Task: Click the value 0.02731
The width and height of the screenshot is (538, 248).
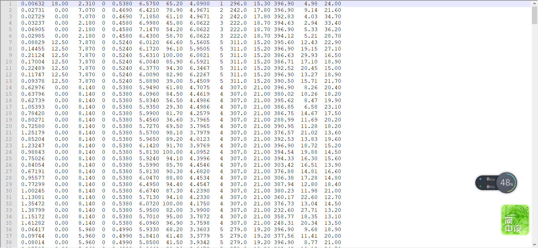Action: [x=33, y=10]
